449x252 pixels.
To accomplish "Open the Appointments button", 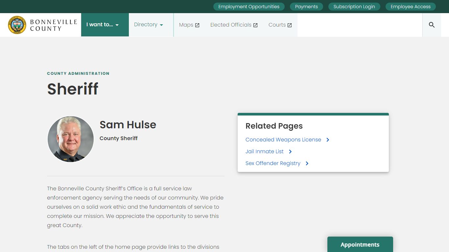I will coord(360,244).
